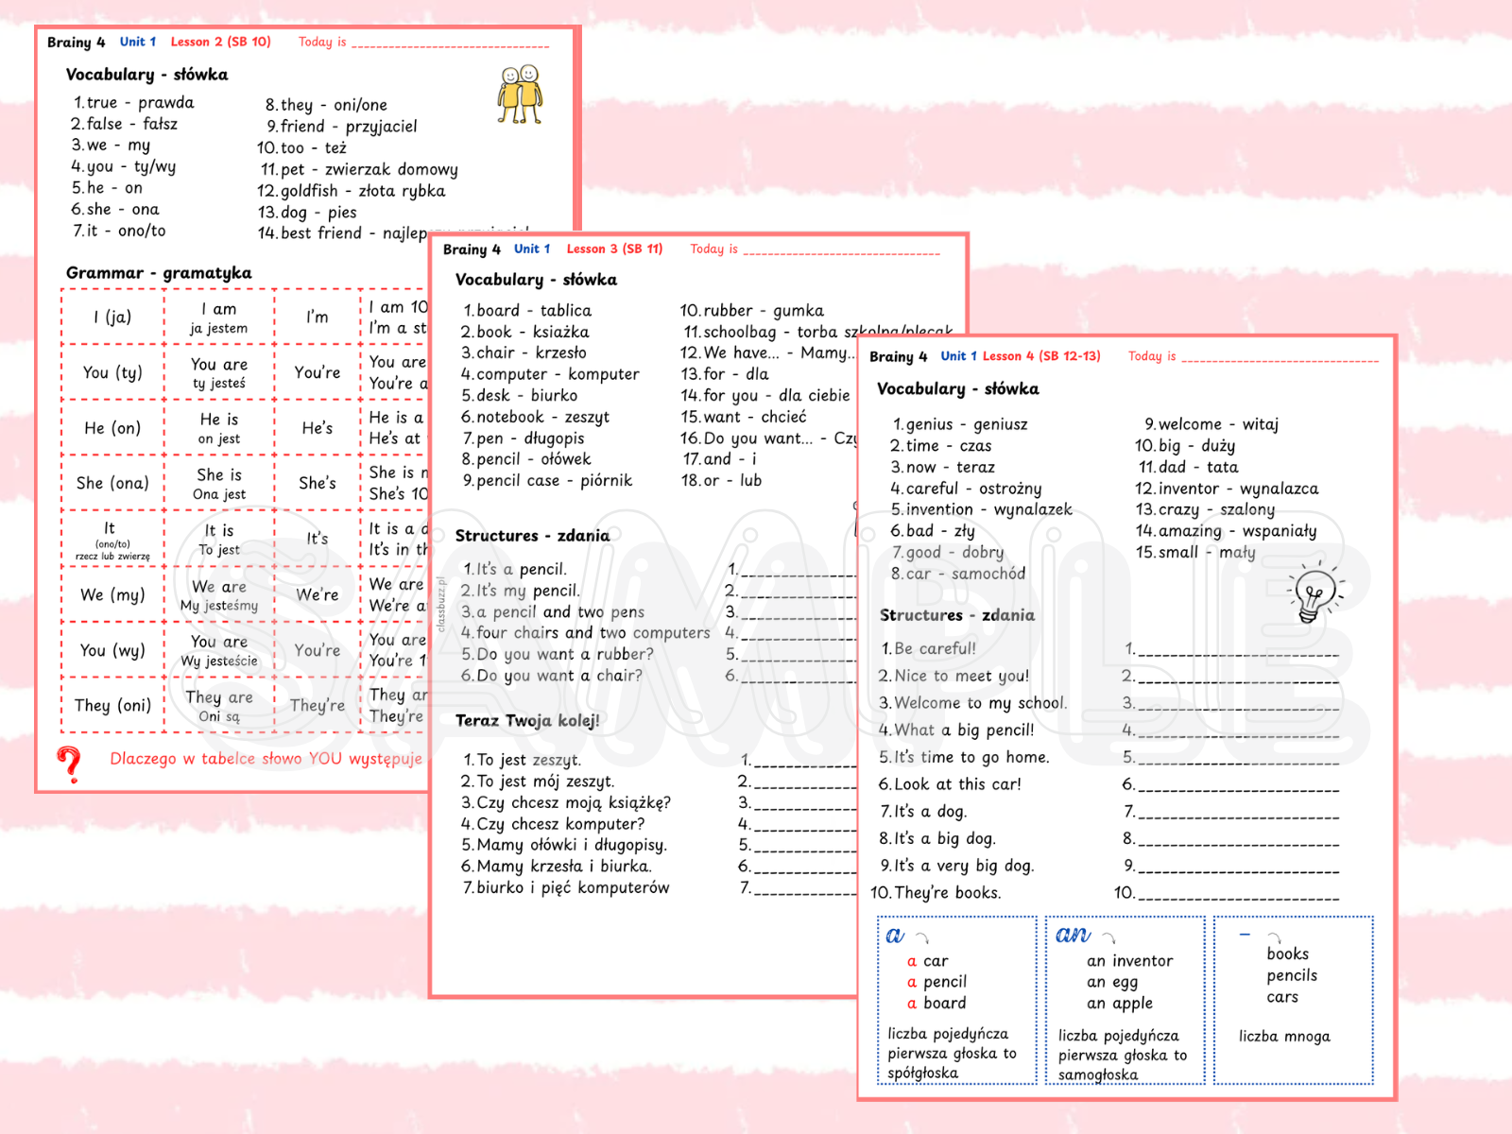Viewport: 1512px width, 1134px height.
Task: Select the "we - my" vocabulary line
Action: click(111, 146)
